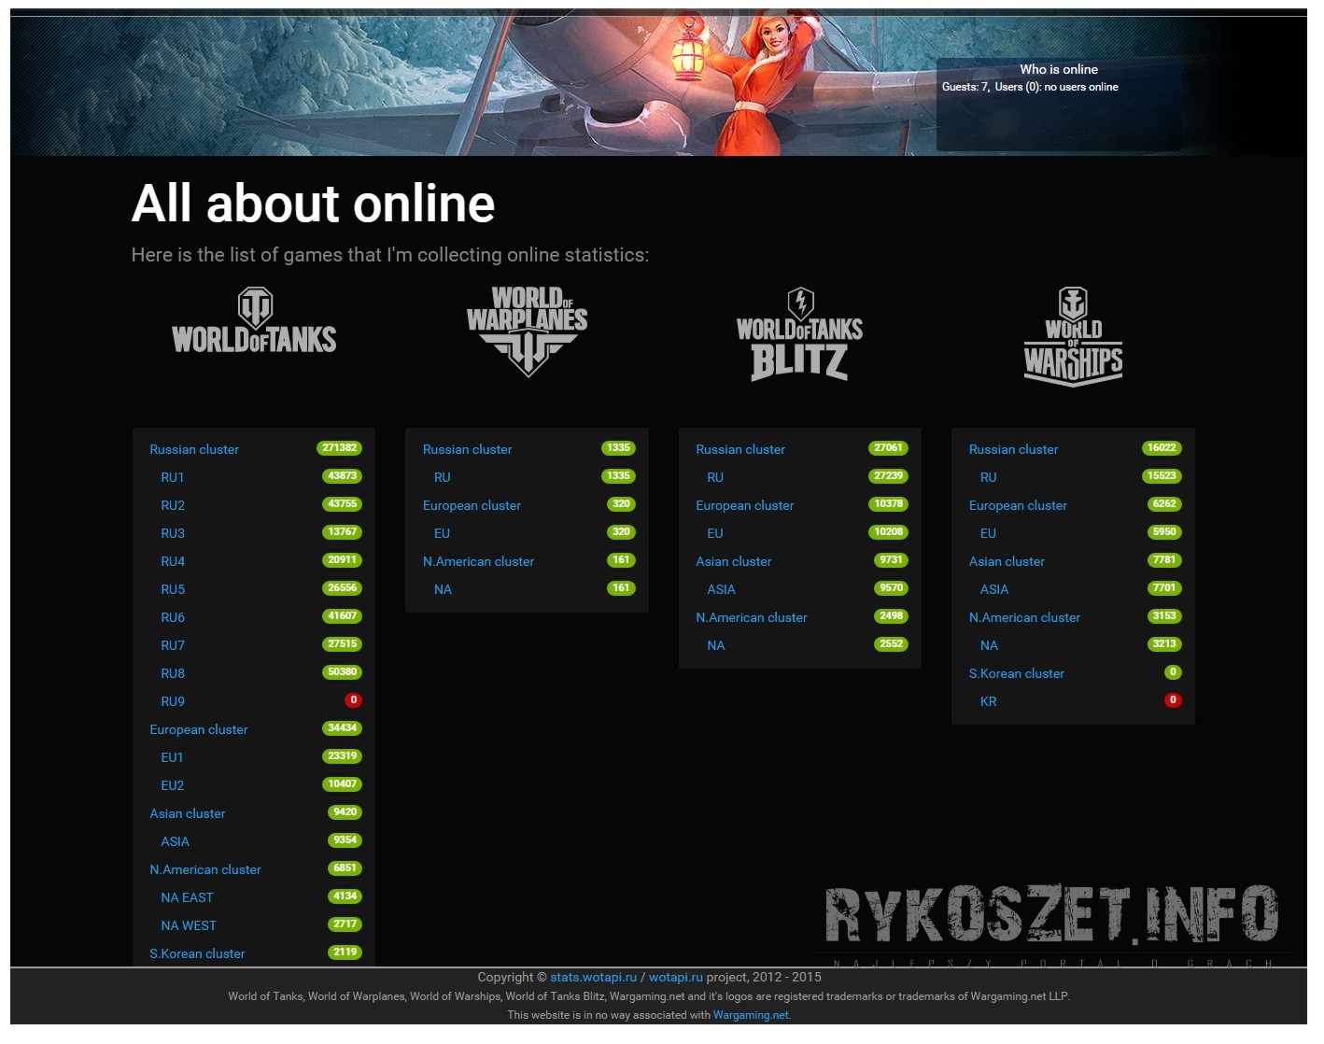Click the red 0 badge beside RU9
The width and height of the screenshot is (1324, 1044).
(x=353, y=700)
